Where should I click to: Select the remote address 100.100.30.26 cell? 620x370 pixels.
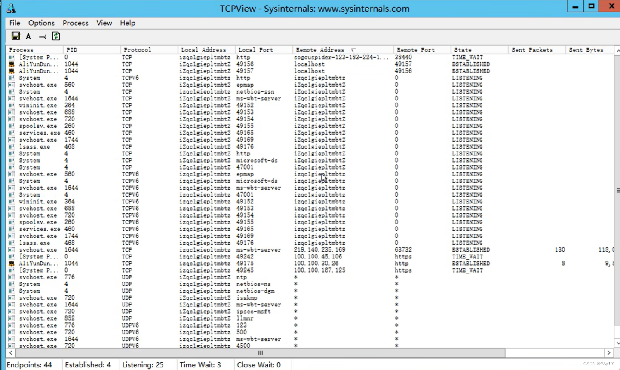[x=316, y=264]
